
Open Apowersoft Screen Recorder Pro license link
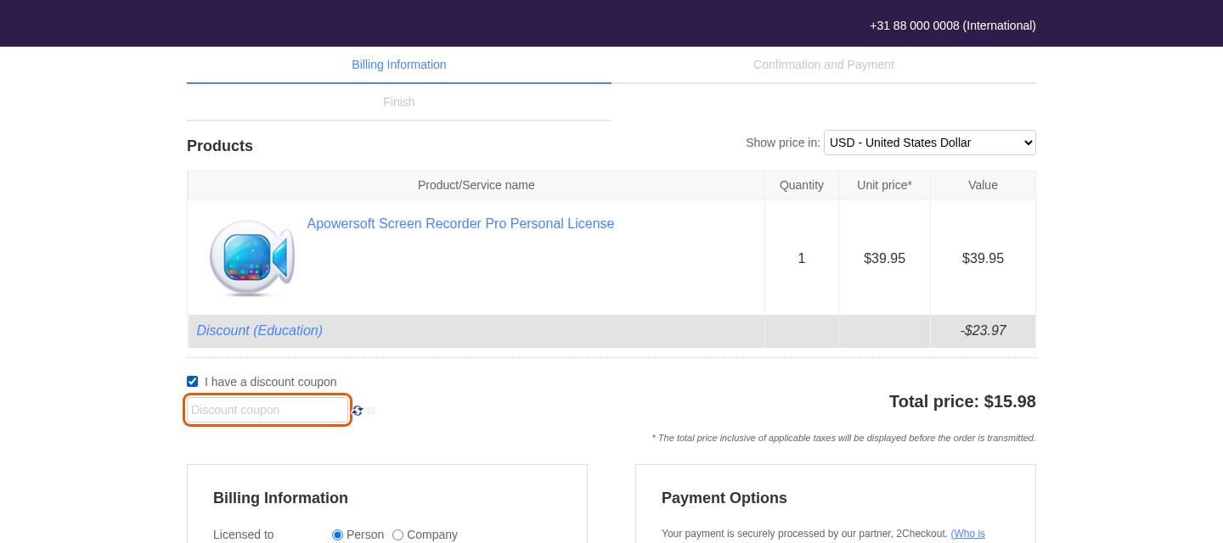coord(460,224)
